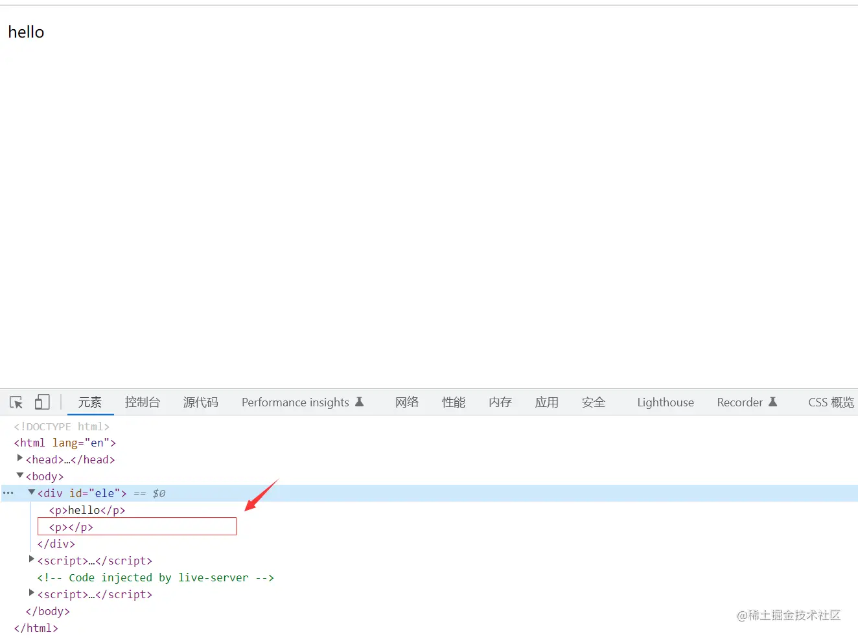Activate the inspect element picker icon
Image resolution: width=858 pixels, height=639 pixels.
click(16, 402)
